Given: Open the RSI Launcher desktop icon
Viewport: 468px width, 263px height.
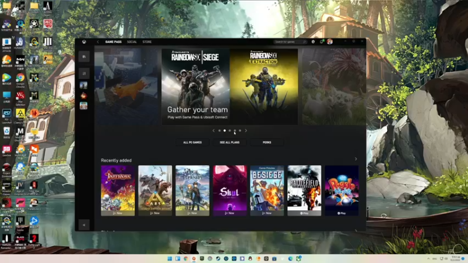Looking at the screenshot, I should pos(6,116).
